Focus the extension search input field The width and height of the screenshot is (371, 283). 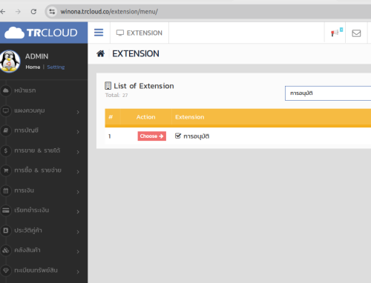coord(328,93)
